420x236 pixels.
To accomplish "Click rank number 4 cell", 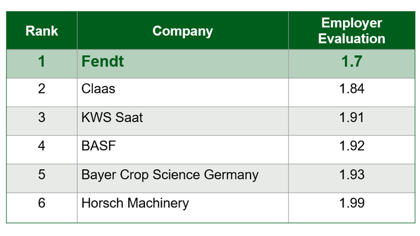I will click(42, 150).
